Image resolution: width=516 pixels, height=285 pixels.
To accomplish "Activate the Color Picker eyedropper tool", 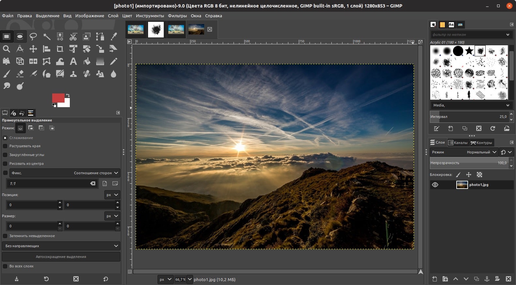I will click(114, 36).
